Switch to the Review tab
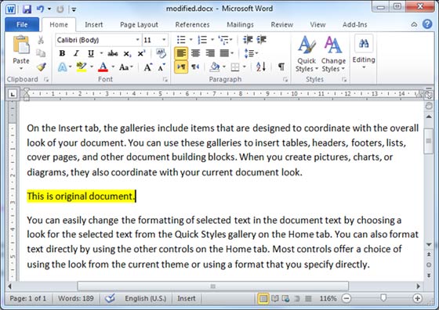The height and width of the screenshot is (310, 439). coord(282,24)
